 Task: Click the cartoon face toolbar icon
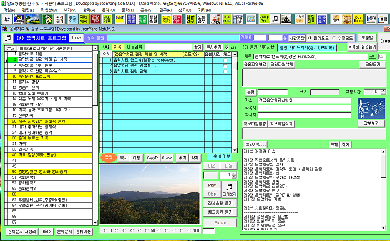(x=47, y=19)
